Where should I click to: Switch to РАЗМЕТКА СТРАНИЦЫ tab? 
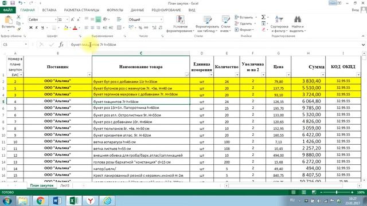pos(81,10)
